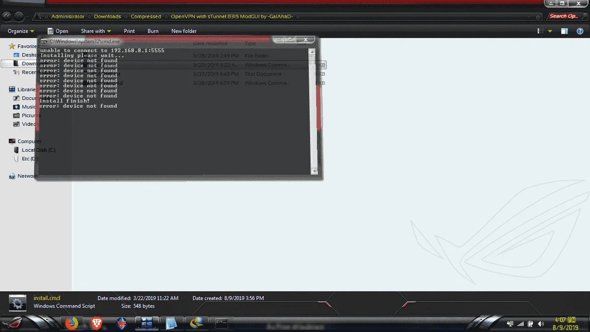Click the change view icon

(541, 31)
